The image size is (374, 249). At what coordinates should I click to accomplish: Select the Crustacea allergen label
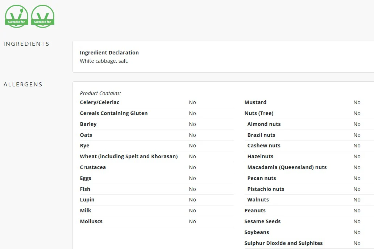(93, 167)
